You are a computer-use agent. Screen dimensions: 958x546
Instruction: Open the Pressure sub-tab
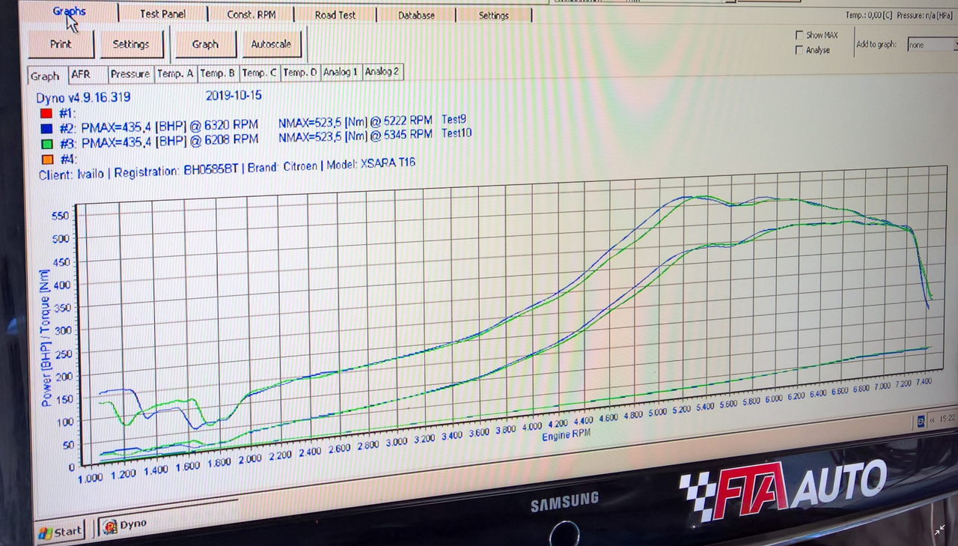click(x=130, y=74)
